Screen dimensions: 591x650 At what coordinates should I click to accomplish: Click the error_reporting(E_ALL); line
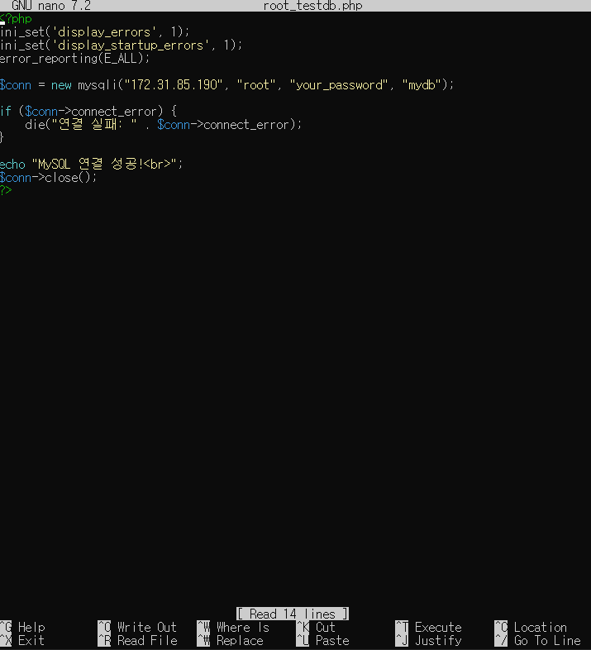tap(74, 59)
